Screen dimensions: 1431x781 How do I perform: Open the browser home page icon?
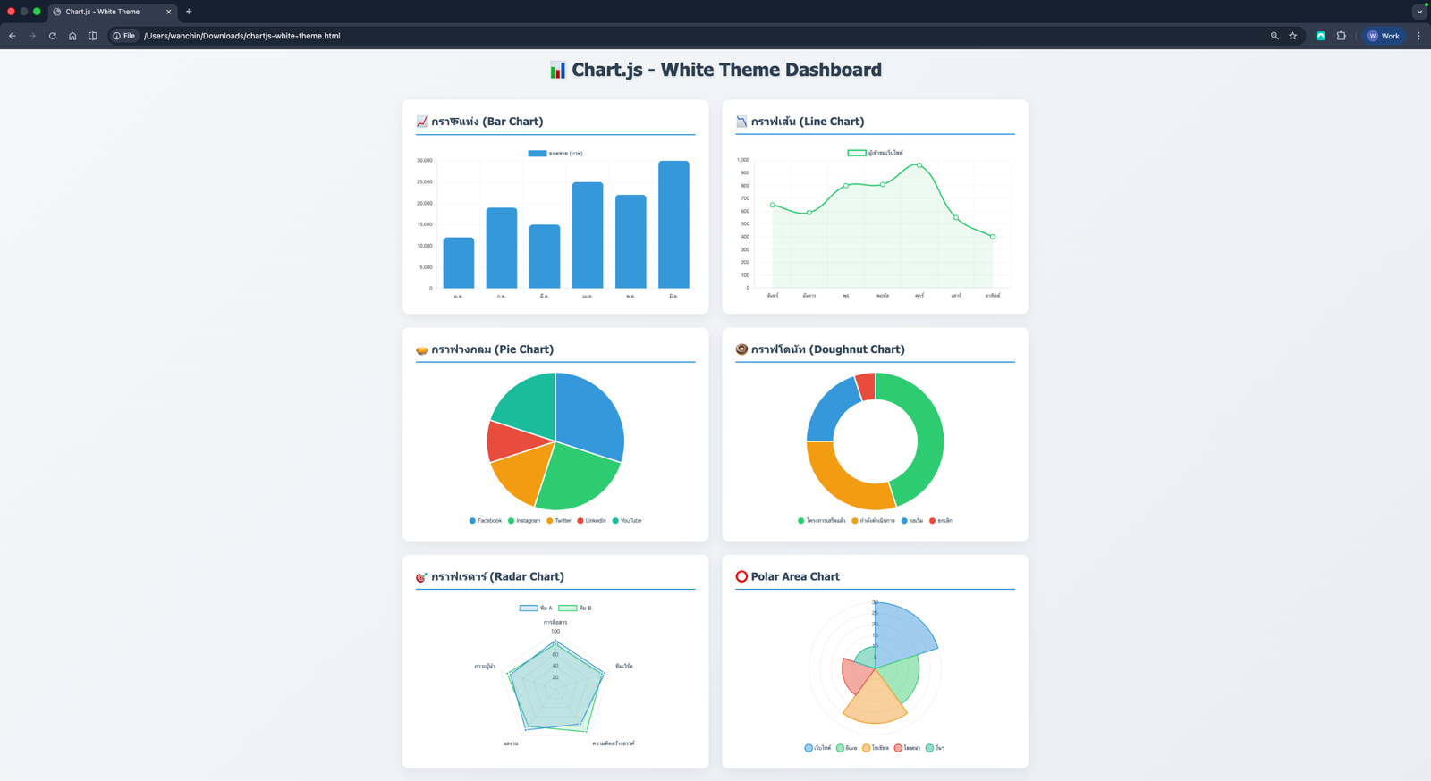tap(72, 36)
